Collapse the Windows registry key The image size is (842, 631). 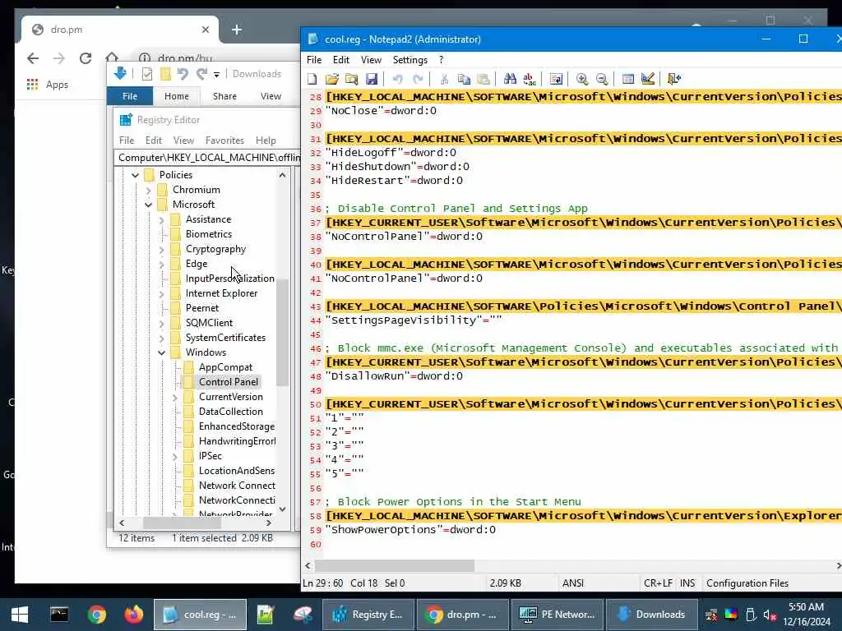point(162,352)
